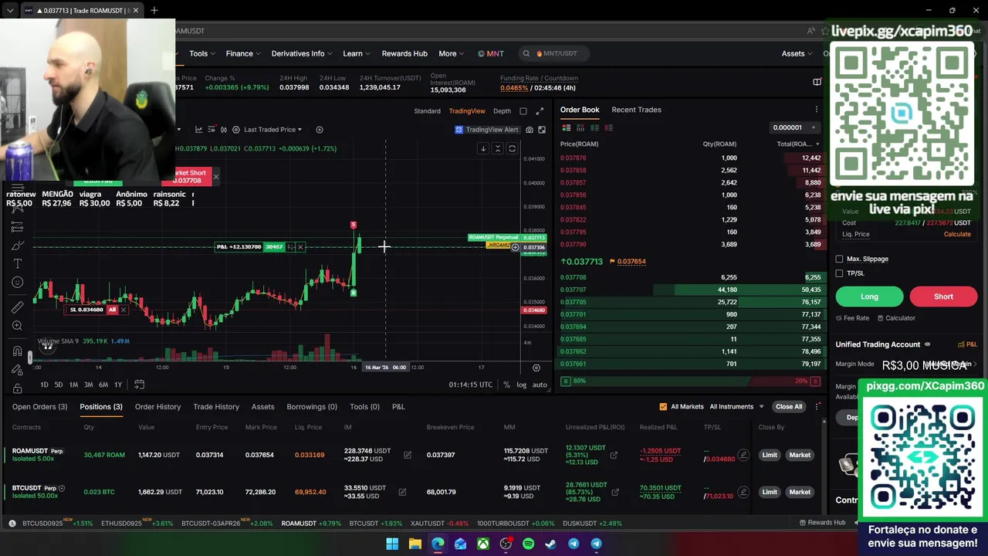
Task: Take a chart snapshot with camera icon
Action: [x=530, y=130]
